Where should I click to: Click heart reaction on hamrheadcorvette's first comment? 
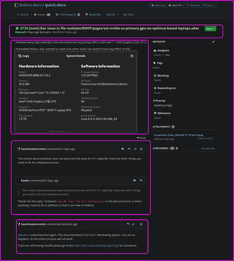click(122, 149)
